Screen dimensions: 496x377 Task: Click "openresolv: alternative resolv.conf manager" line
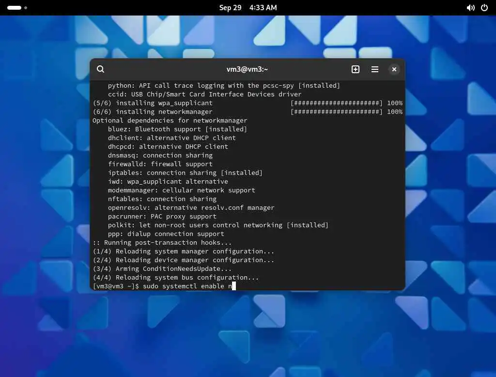pyautogui.click(x=191, y=208)
